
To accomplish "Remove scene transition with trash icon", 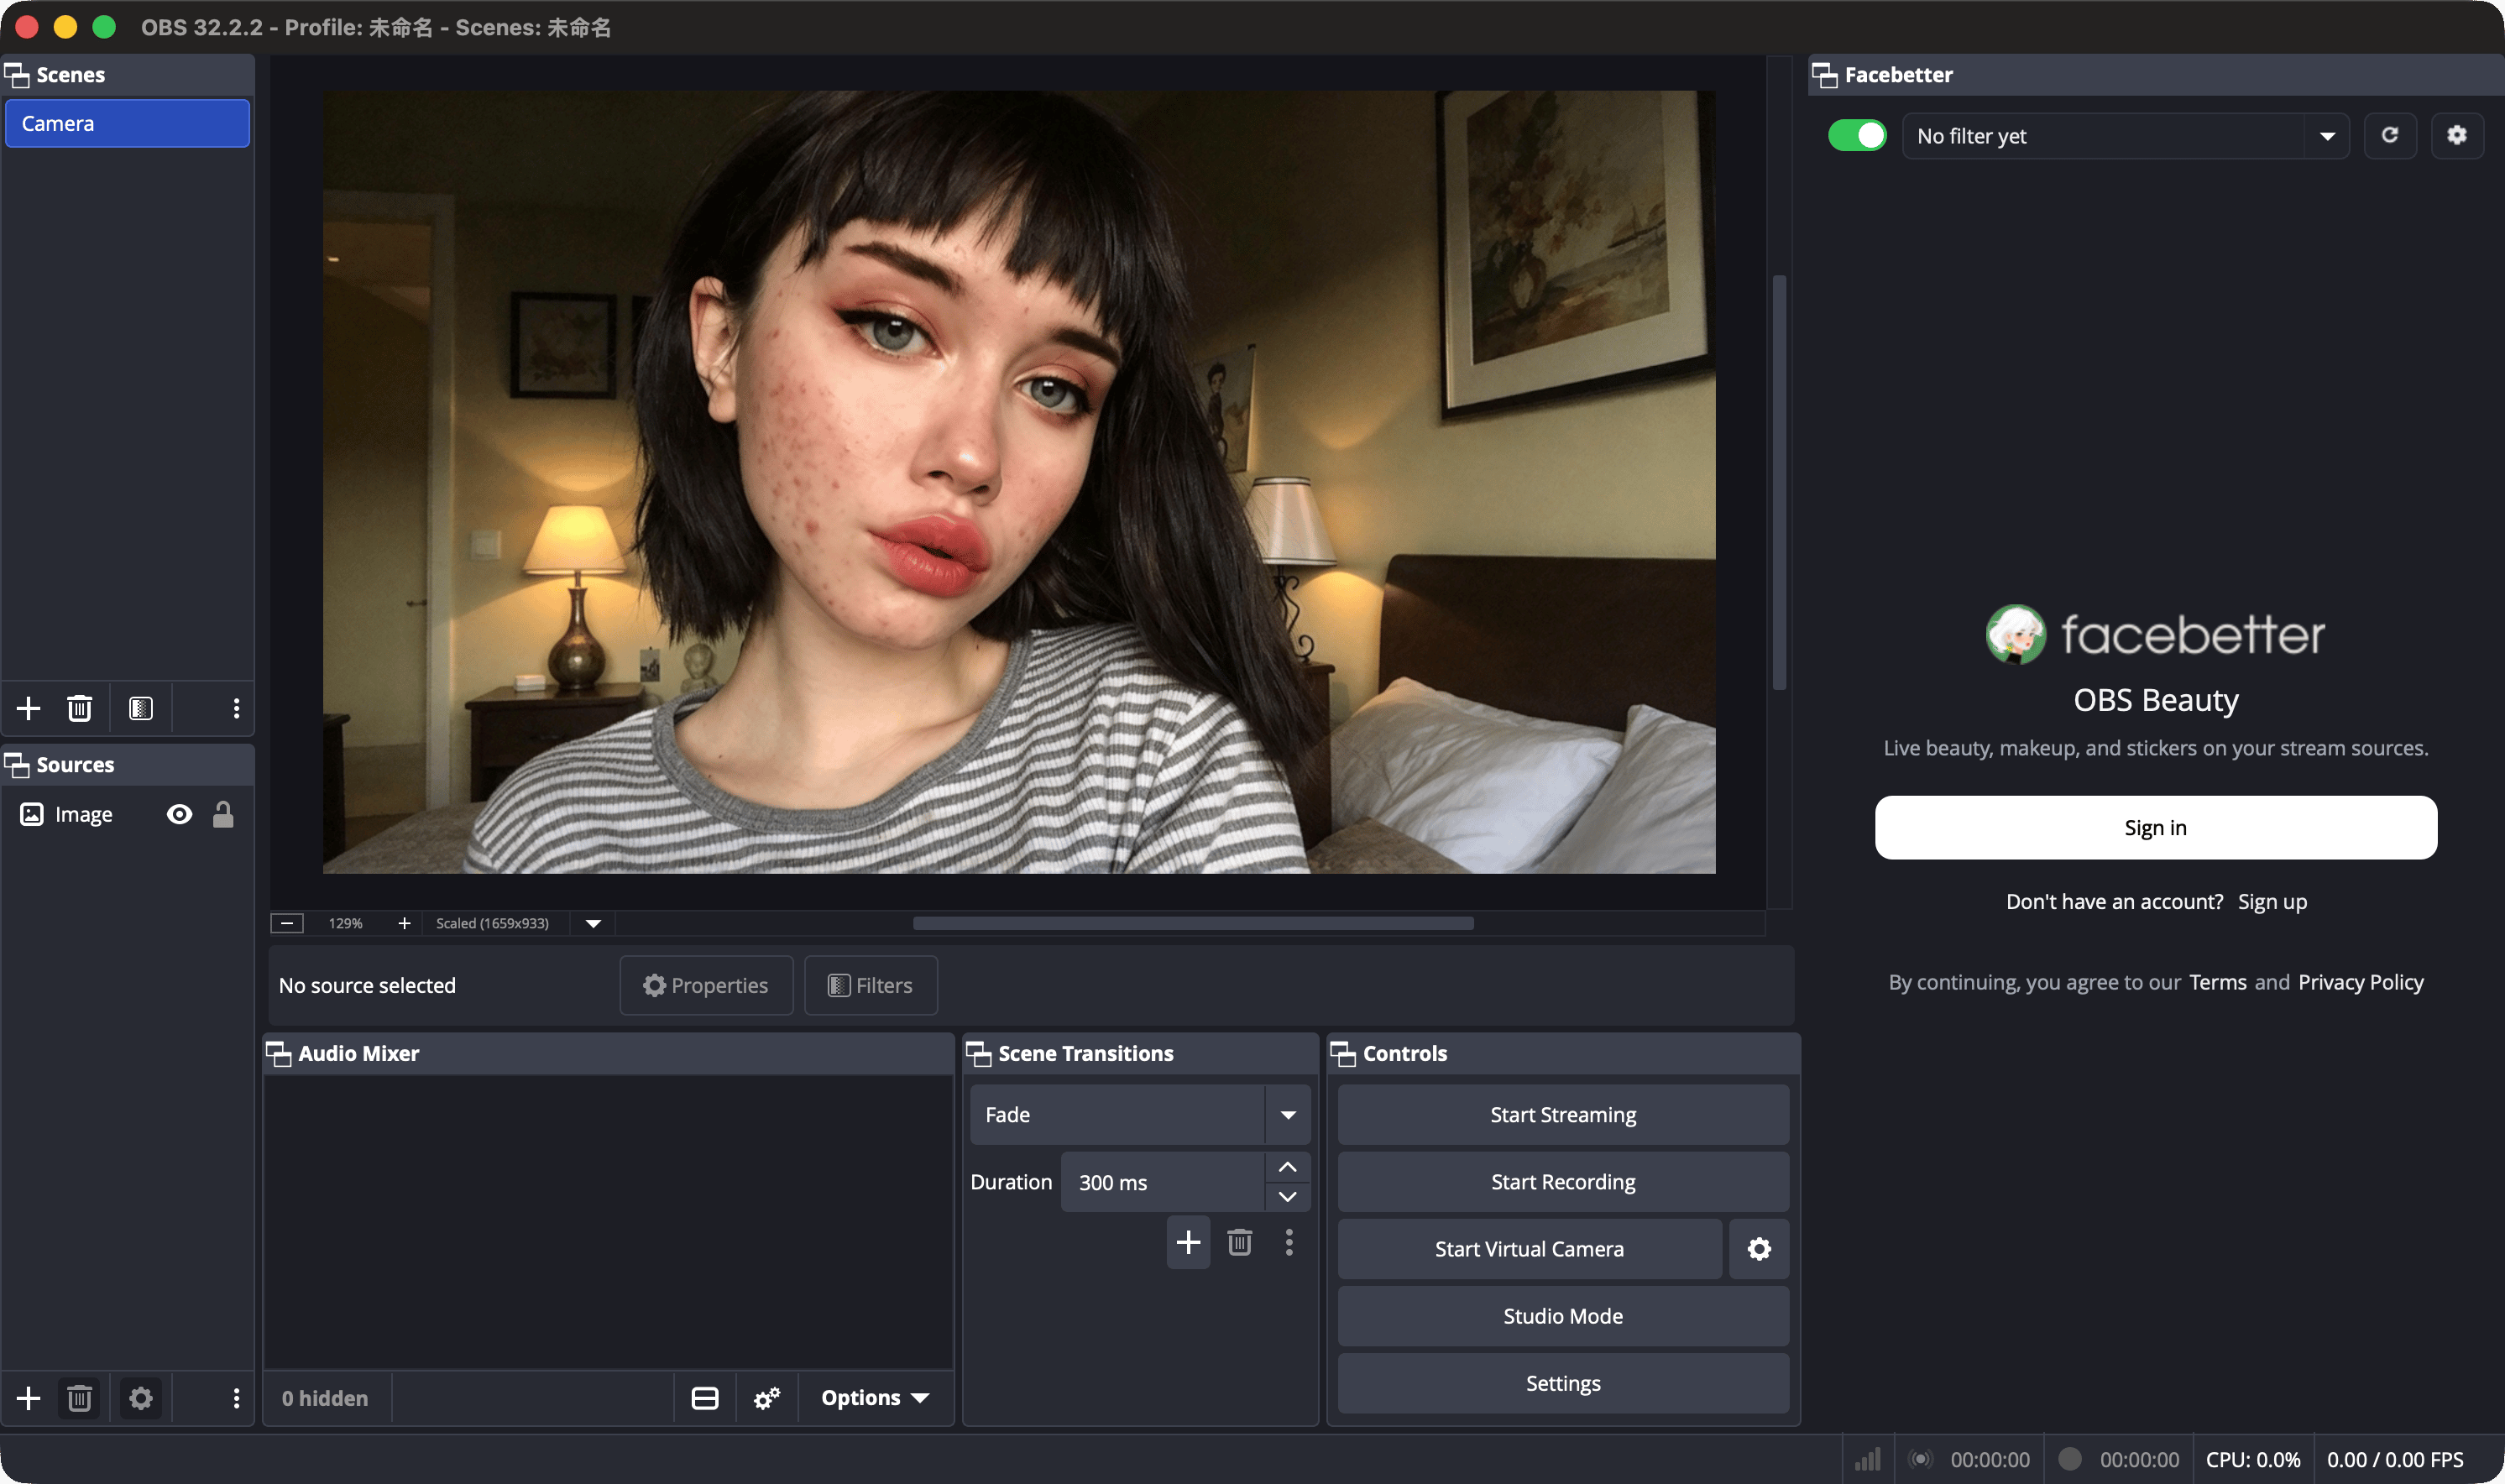I will point(1240,1242).
